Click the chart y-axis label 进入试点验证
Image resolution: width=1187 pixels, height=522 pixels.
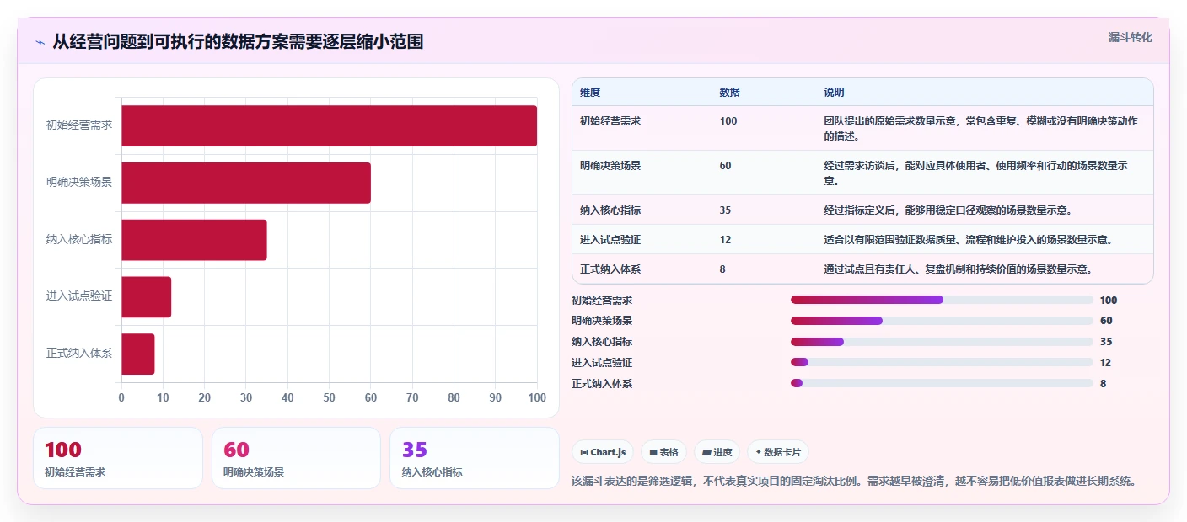[79, 296]
